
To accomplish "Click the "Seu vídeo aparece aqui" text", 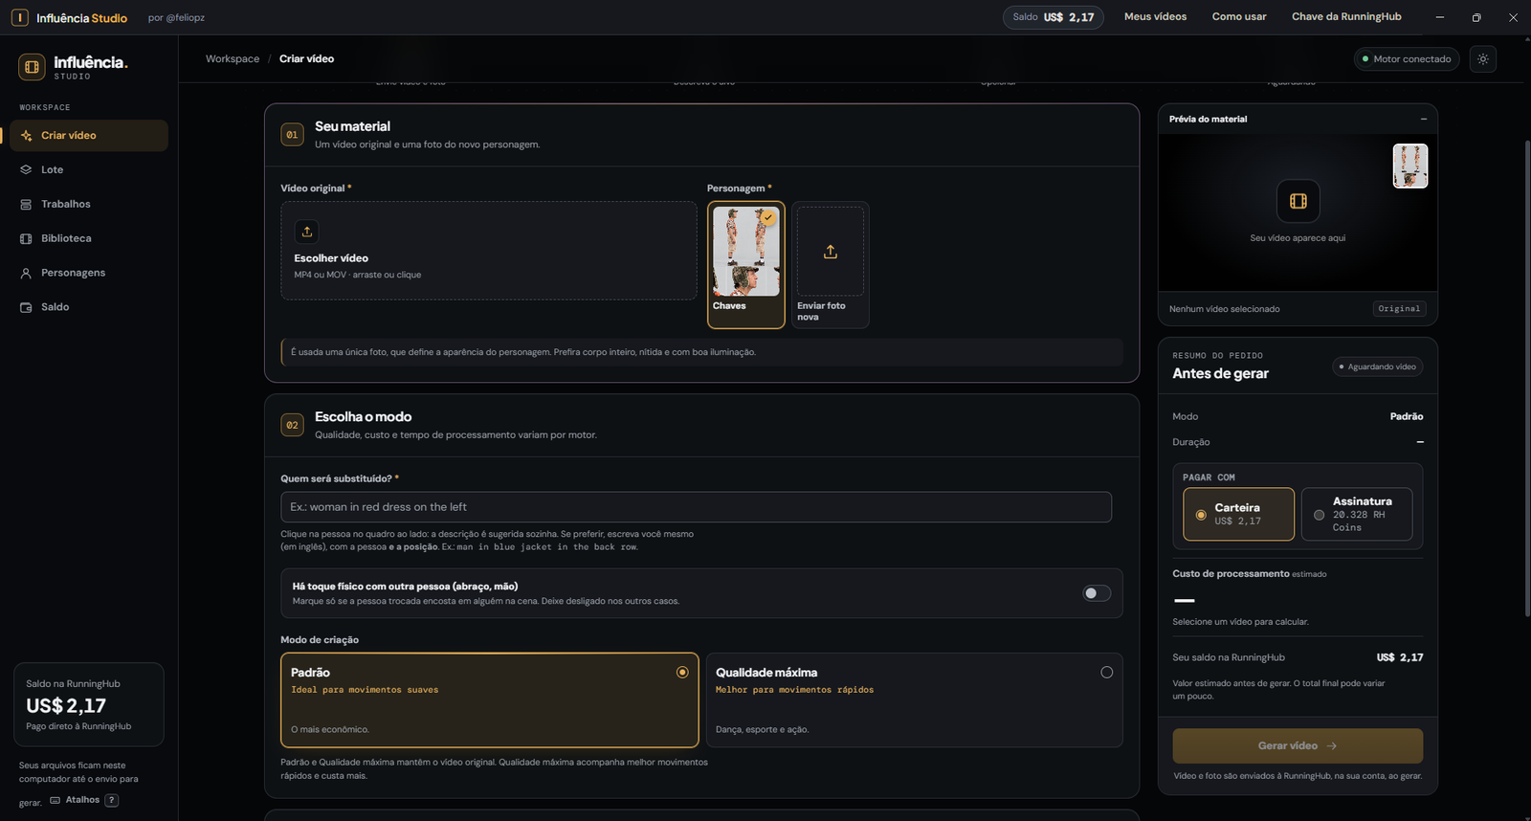I will coord(1298,238).
